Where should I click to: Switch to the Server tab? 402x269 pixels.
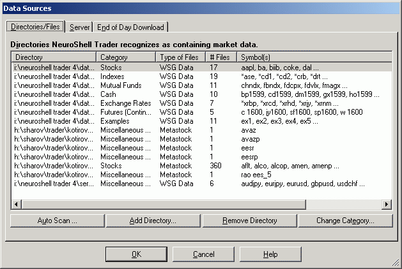[x=80, y=27]
